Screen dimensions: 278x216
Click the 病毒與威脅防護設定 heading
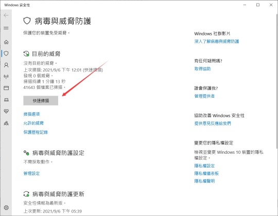(x=58, y=153)
